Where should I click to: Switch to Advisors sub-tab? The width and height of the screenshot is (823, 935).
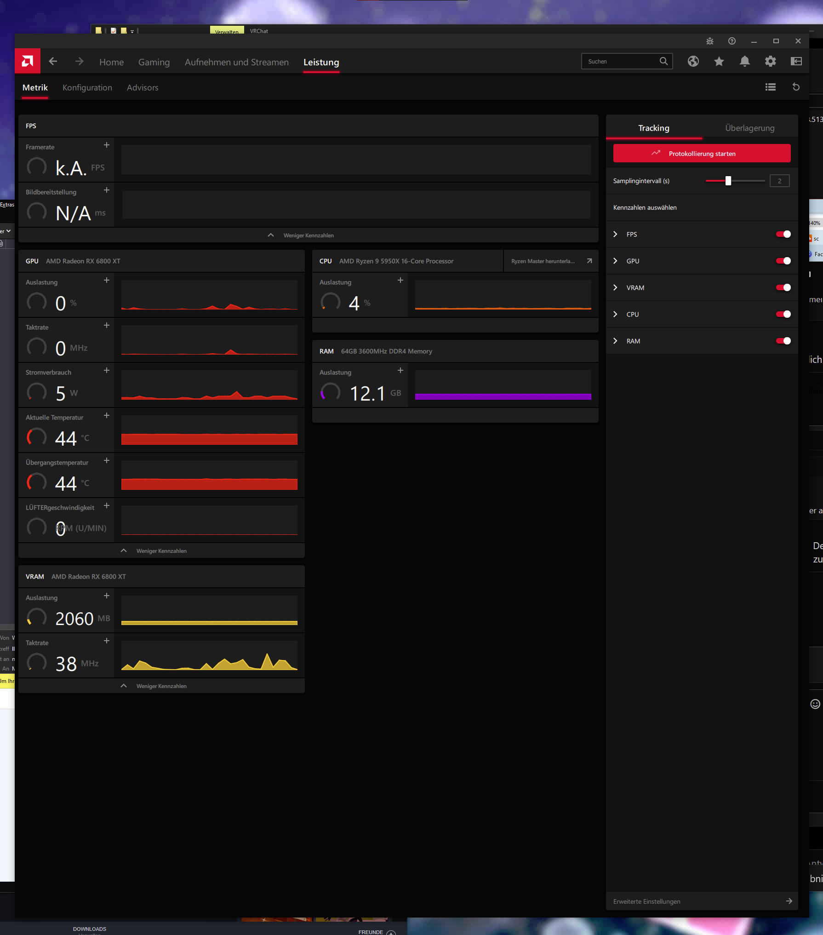coord(143,87)
